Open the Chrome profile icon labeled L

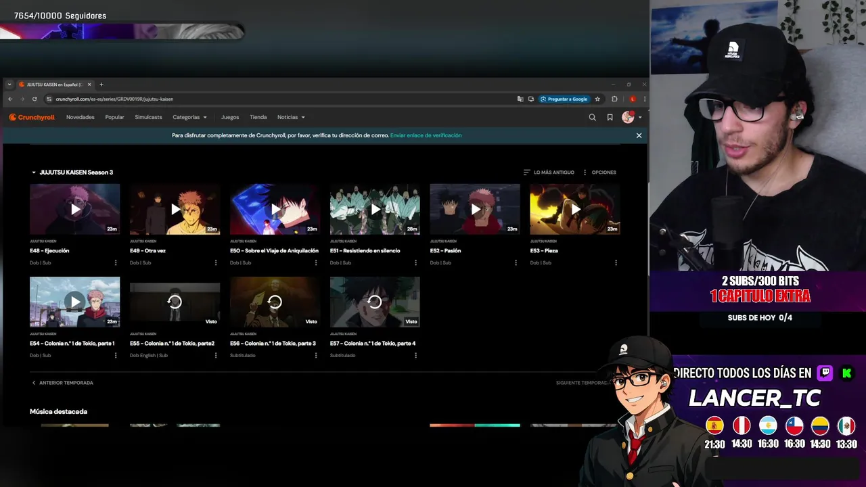coord(632,99)
